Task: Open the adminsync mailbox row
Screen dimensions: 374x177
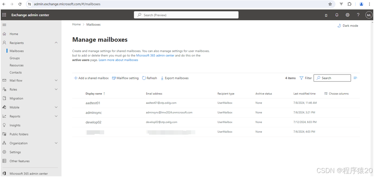Action: 216,113
